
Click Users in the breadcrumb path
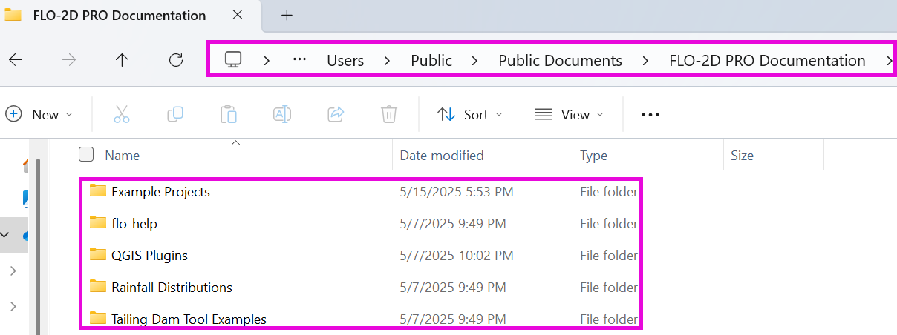click(345, 61)
